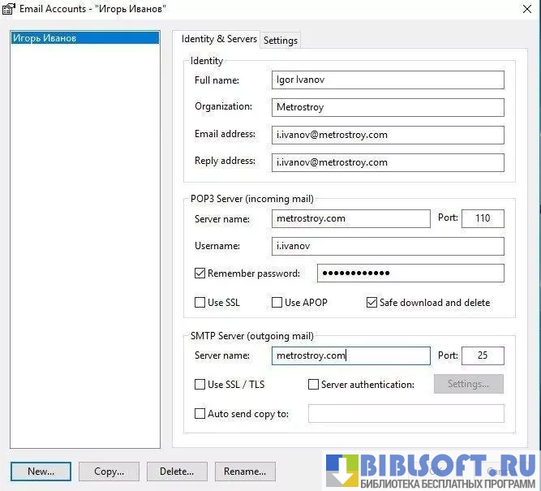541x491 pixels.
Task: Click the Full name input field
Action: 388,80
